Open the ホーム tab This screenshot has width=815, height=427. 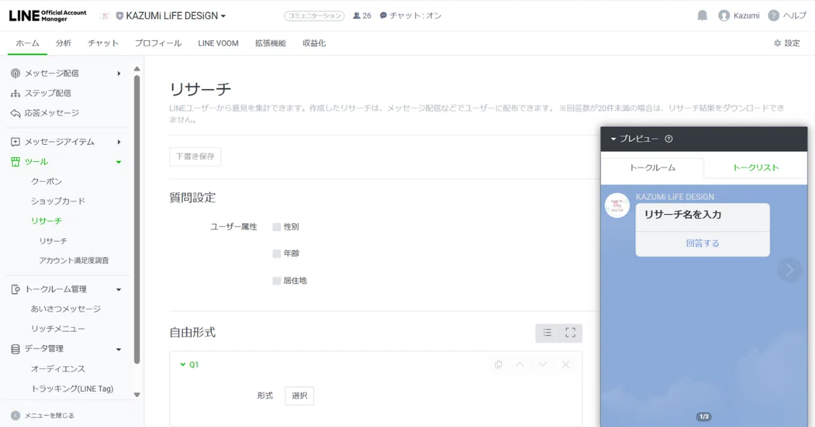[28, 43]
